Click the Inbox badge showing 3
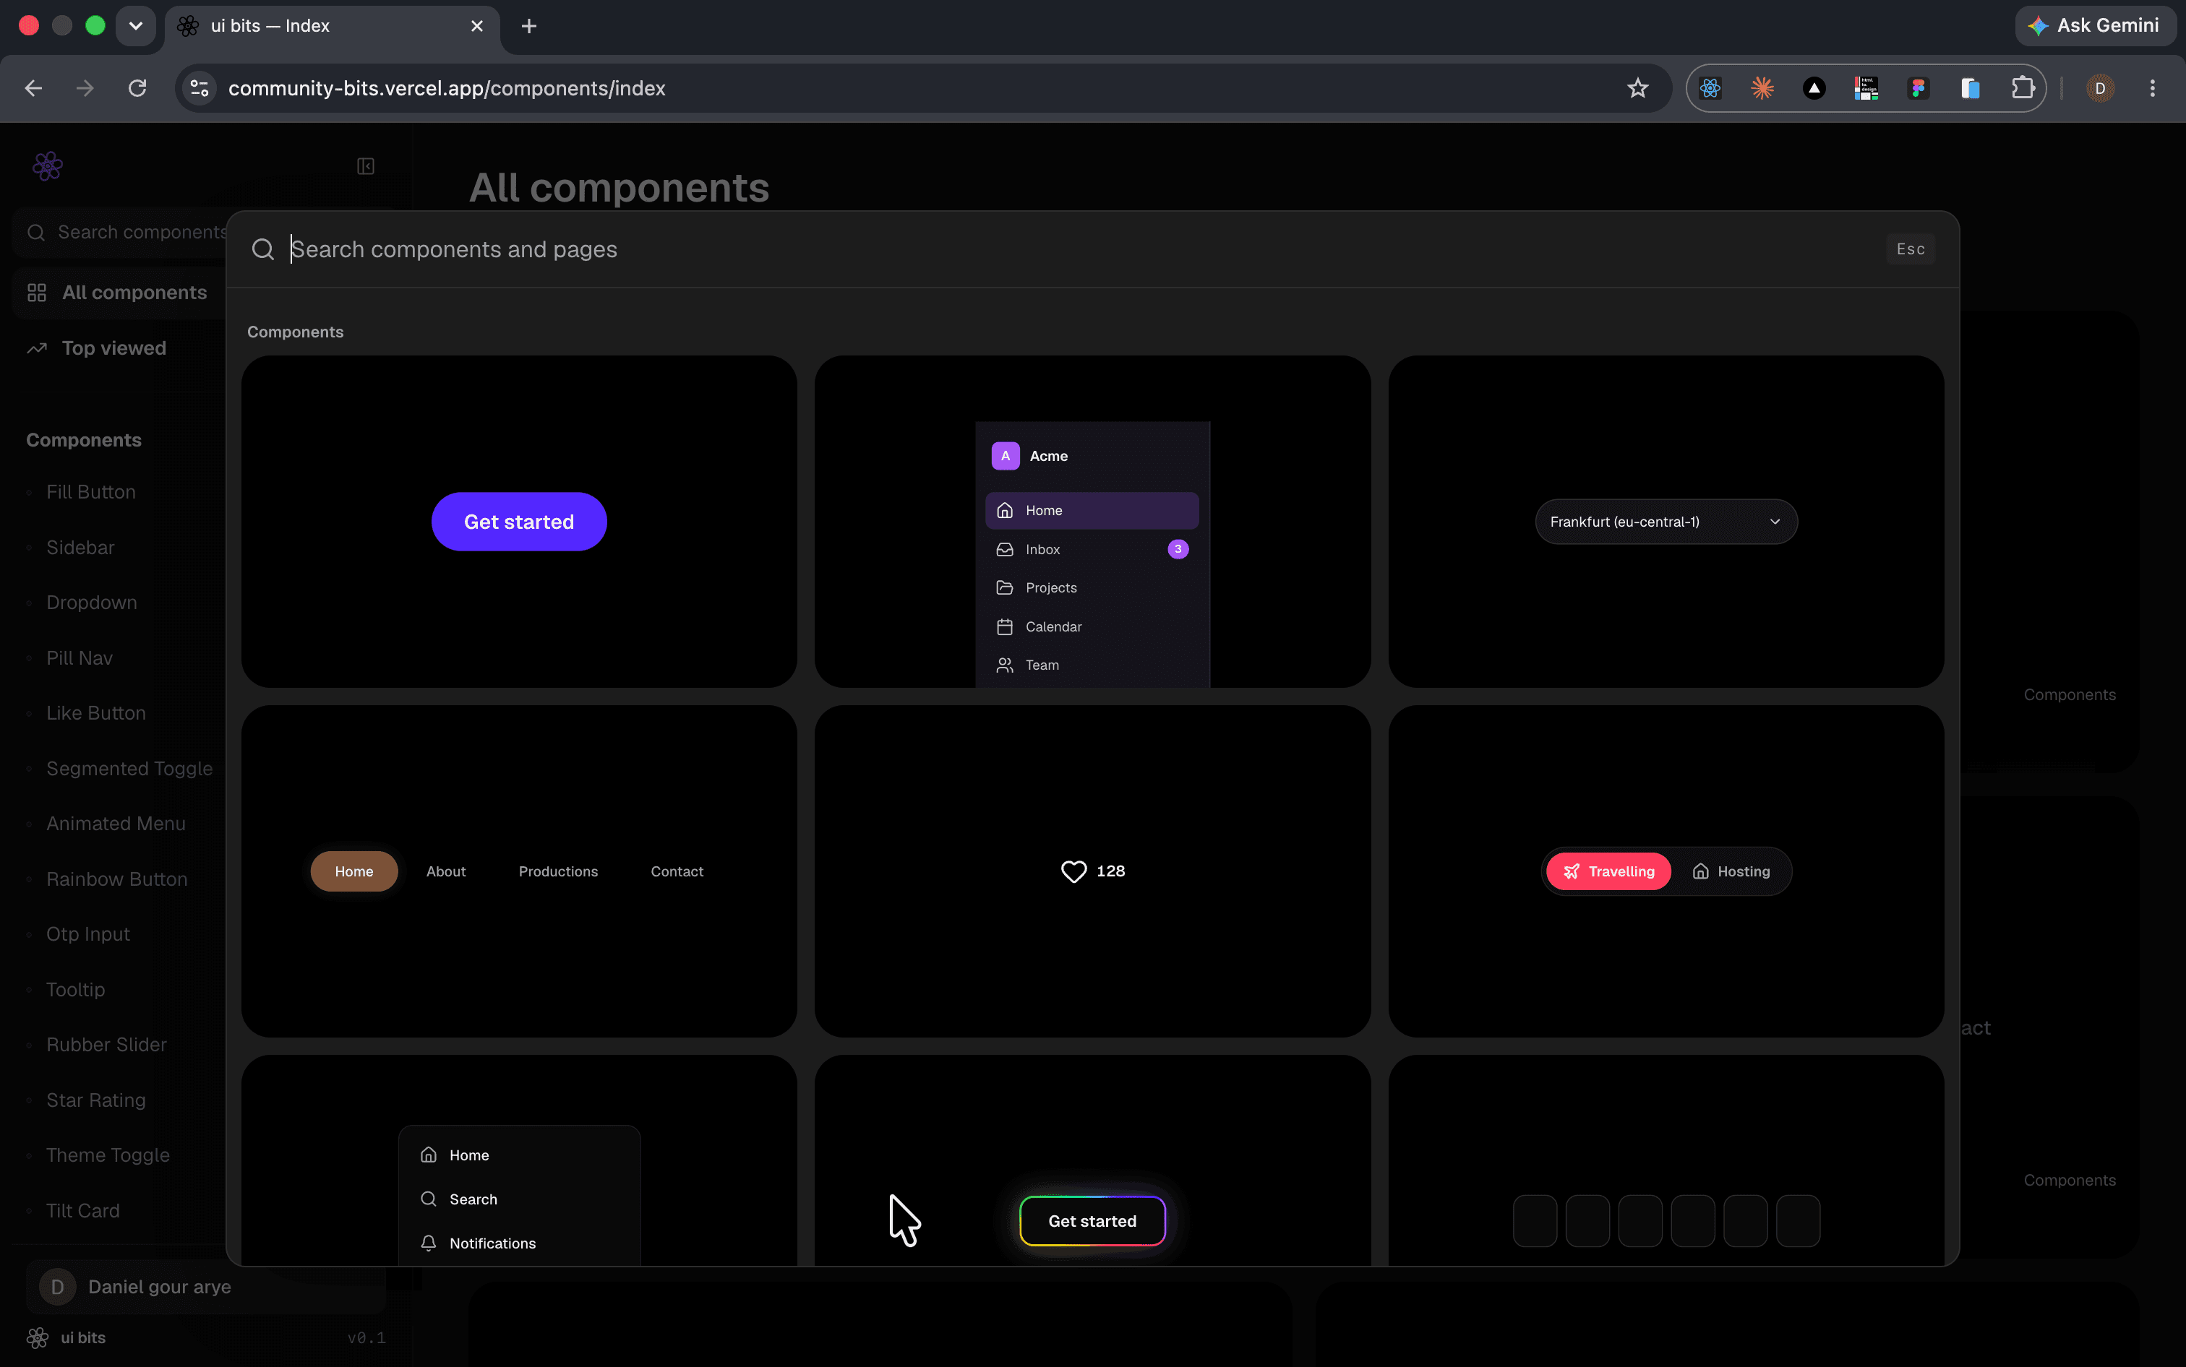2186x1367 pixels. (x=1178, y=549)
